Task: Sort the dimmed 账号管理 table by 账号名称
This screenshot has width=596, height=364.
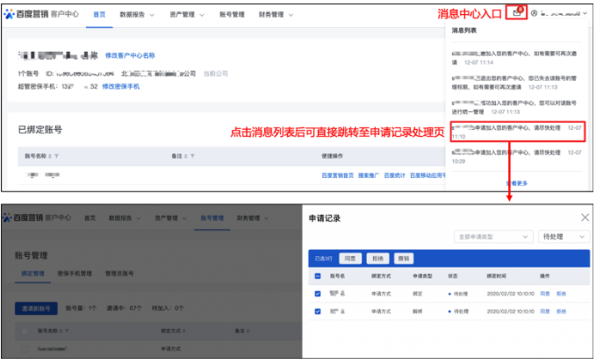Action: coord(61,331)
